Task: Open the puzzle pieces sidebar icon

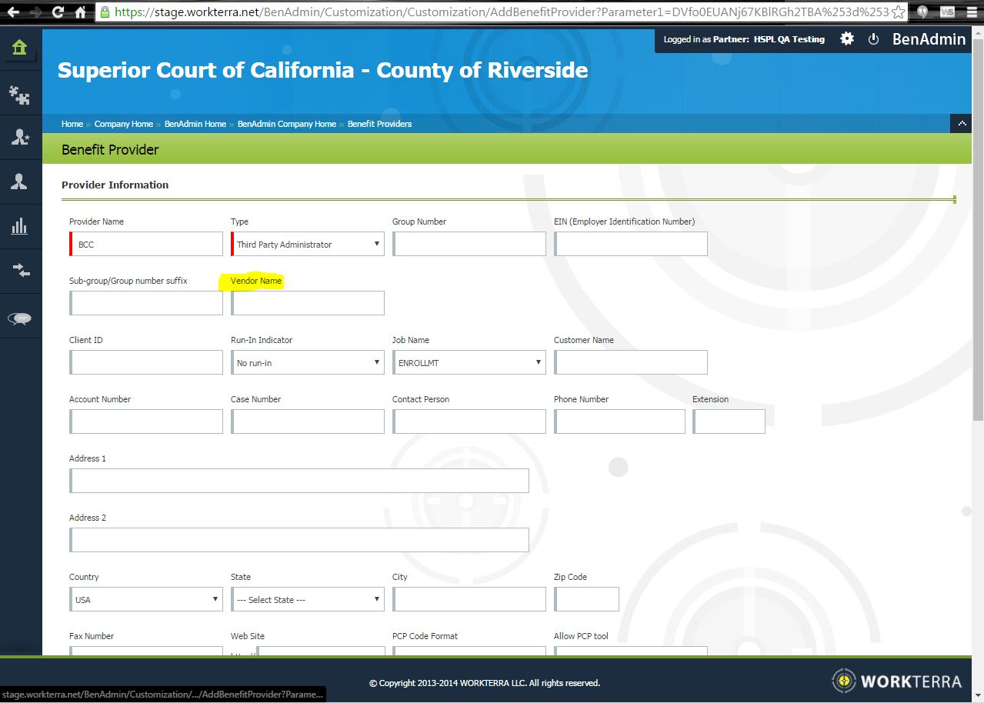Action: point(19,95)
